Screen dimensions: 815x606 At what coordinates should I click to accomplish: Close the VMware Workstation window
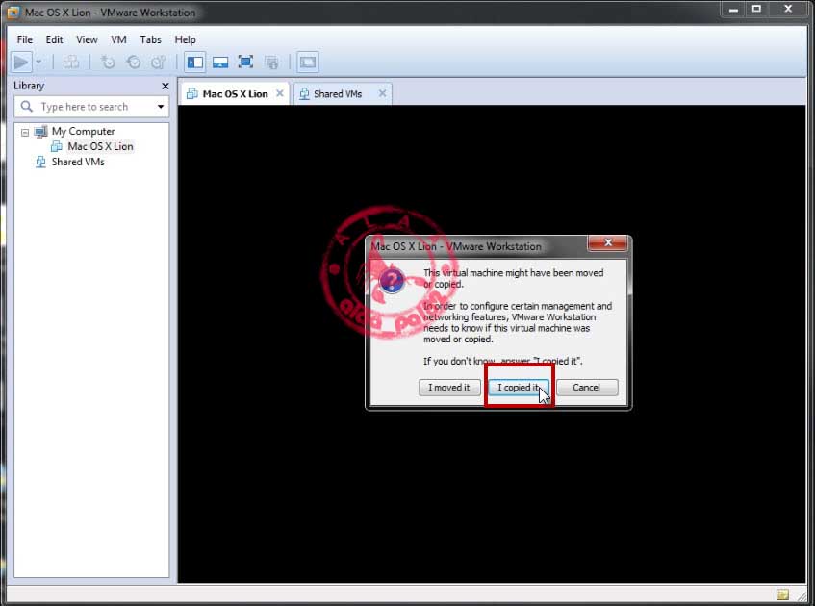pyautogui.click(x=788, y=10)
